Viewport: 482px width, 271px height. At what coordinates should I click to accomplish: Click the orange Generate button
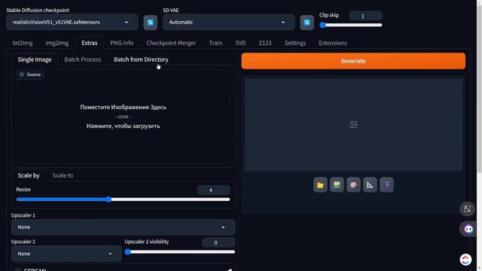[x=353, y=61]
